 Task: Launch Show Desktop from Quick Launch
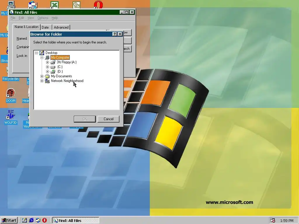point(25,220)
